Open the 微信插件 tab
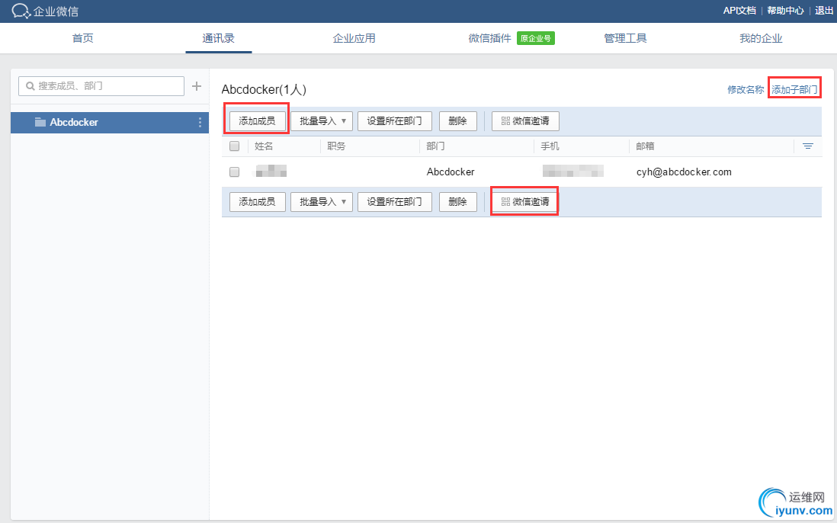 click(x=489, y=38)
